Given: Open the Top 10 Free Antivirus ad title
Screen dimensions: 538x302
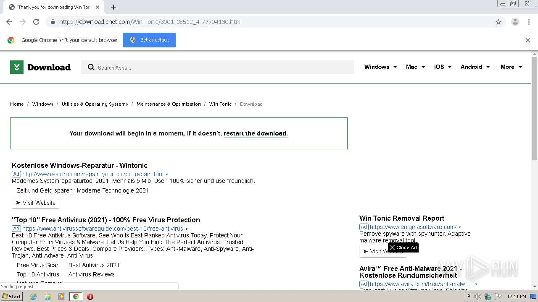Looking at the screenshot, I should pos(106,220).
